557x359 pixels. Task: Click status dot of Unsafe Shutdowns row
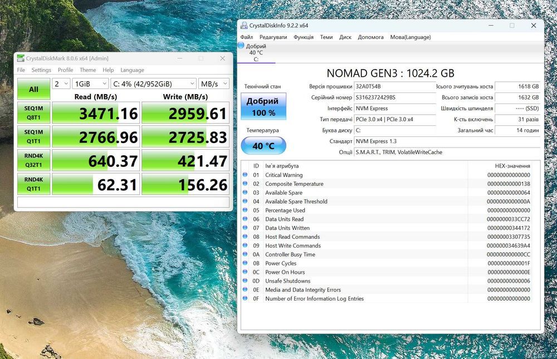(245, 281)
